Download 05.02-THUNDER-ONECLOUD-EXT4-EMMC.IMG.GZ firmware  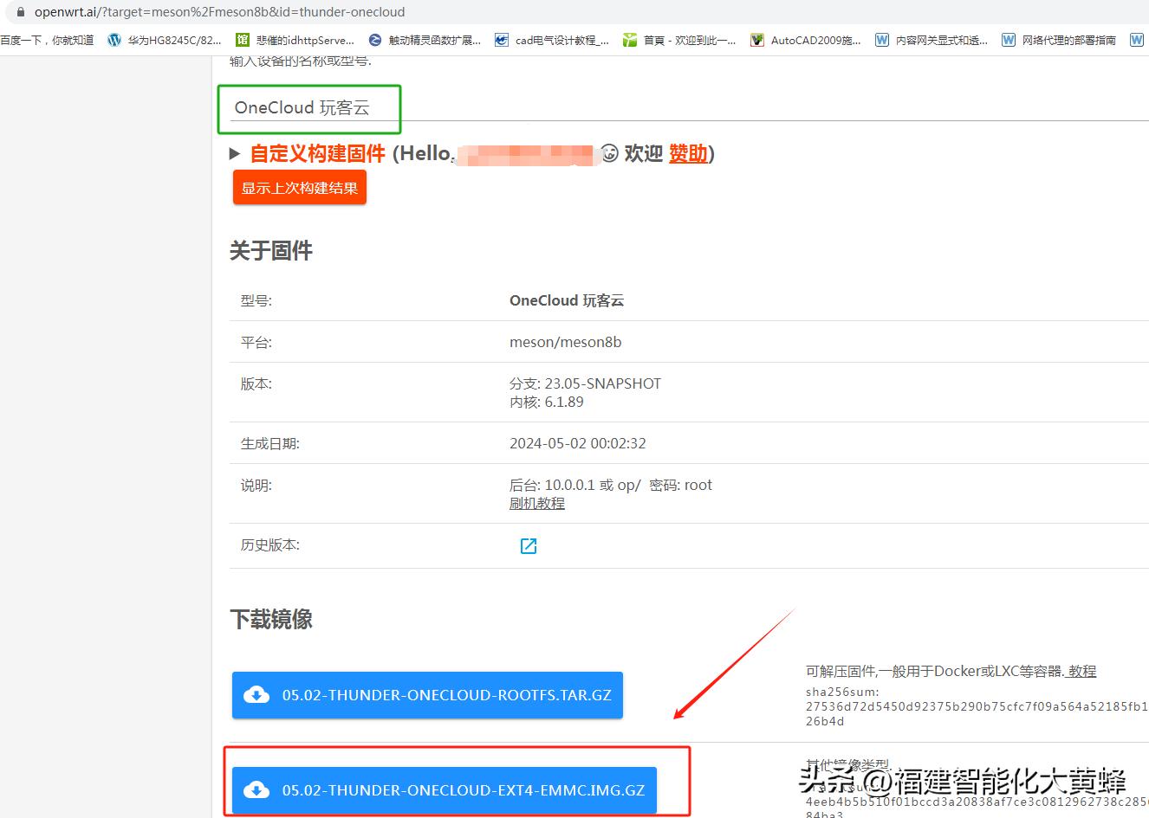pyautogui.click(x=444, y=789)
